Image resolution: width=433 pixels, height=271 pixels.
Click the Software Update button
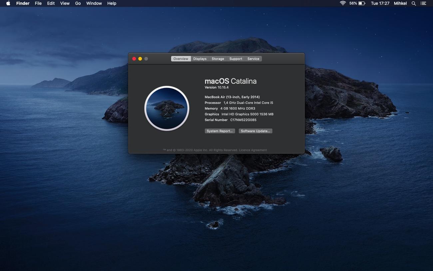point(255,131)
